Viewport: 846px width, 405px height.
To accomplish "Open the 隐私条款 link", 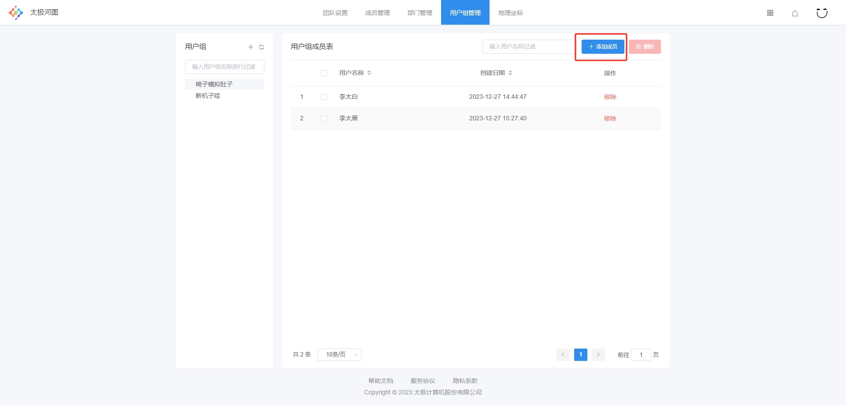I will pyautogui.click(x=465, y=381).
